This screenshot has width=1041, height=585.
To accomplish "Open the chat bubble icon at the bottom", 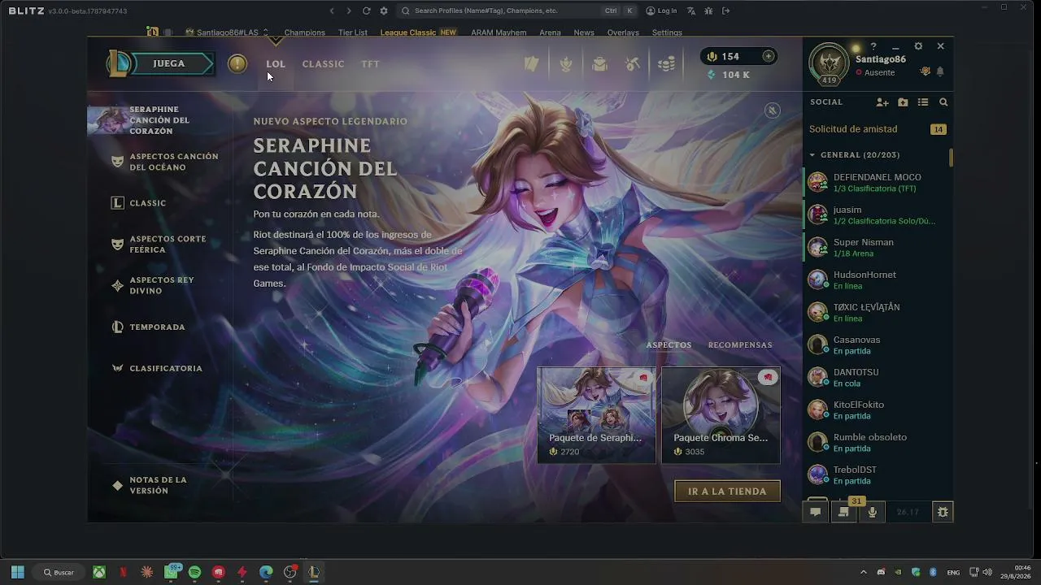I will pos(815,512).
